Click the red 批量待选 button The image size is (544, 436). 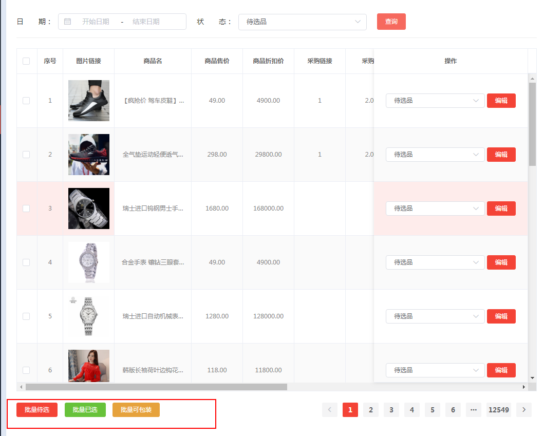point(37,410)
